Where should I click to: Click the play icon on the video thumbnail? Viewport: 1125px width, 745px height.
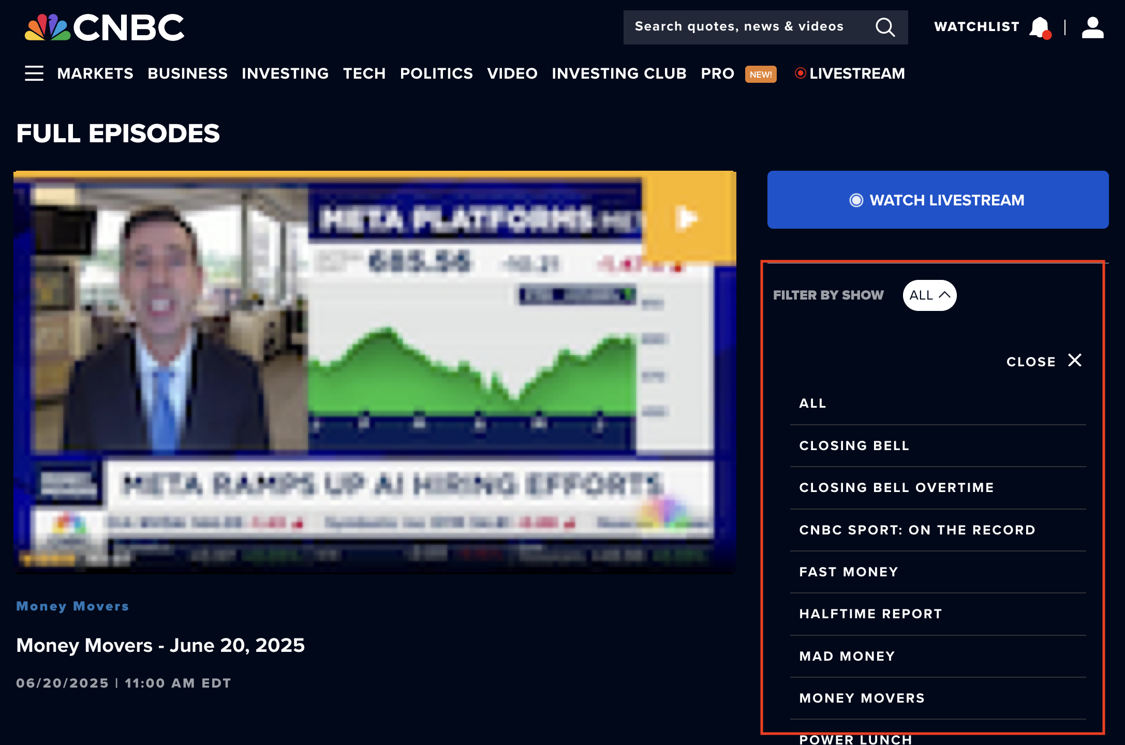tap(687, 218)
